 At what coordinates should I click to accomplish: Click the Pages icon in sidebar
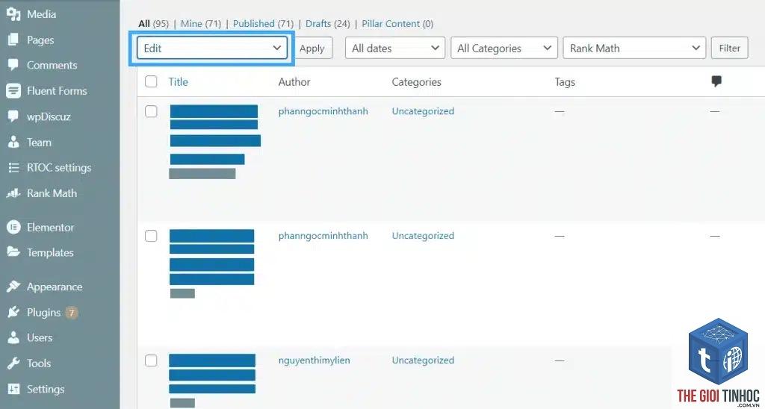(x=13, y=40)
